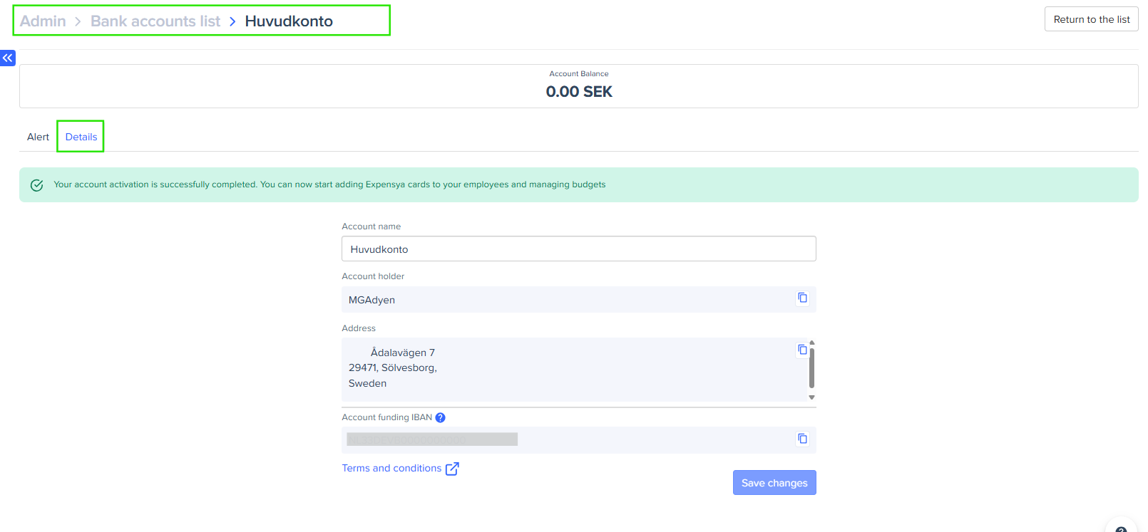Image resolution: width=1148 pixels, height=532 pixels.
Task: Switch to the Alert tab
Action: pyautogui.click(x=38, y=137)
